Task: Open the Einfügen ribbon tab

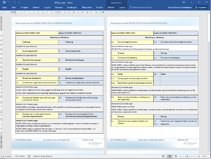Action: 24,7
